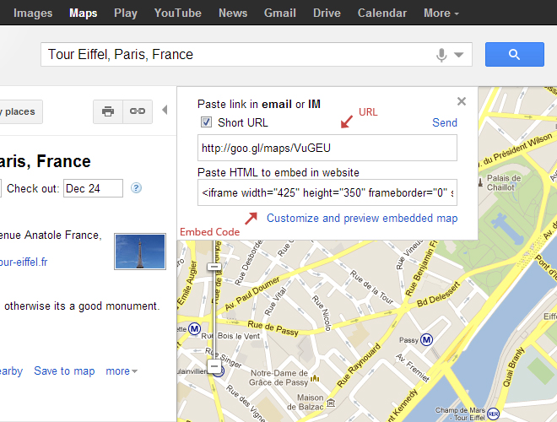
Task: Select the iframe embed HTML field
Action: (x=327, y=193)
